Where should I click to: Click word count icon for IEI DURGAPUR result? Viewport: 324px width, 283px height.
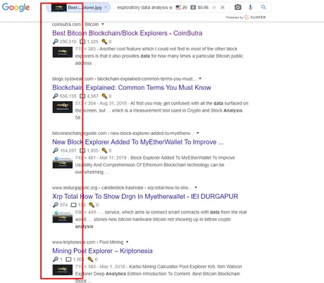pos(74,205)
